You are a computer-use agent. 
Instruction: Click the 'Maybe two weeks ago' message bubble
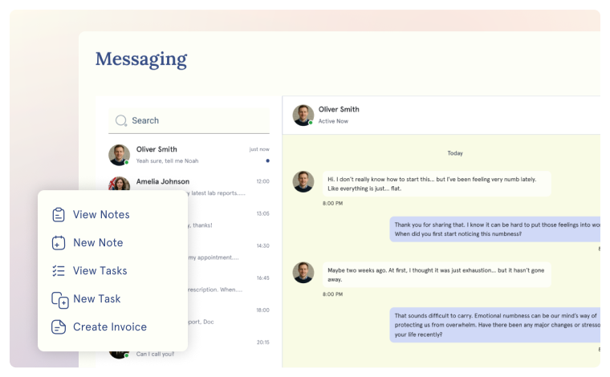437,274
